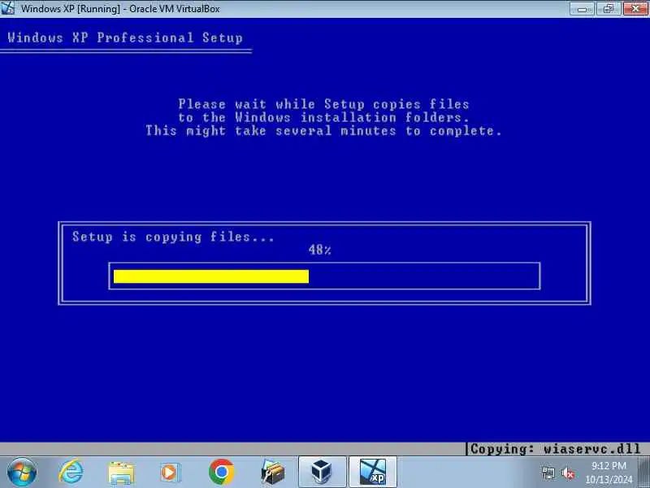Screen dimensions: 650x488
Task: Close the Windows XP VM window
Action: coord(635,8)
